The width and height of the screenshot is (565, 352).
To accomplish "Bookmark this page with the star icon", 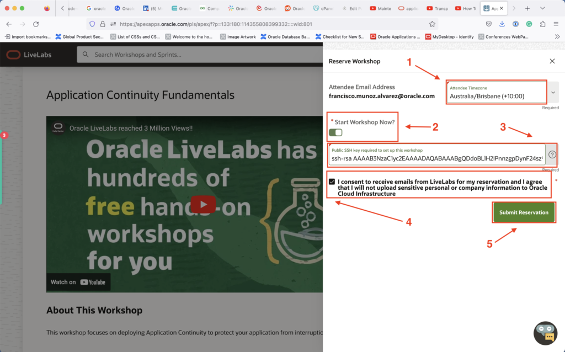I will click(432, 24).
